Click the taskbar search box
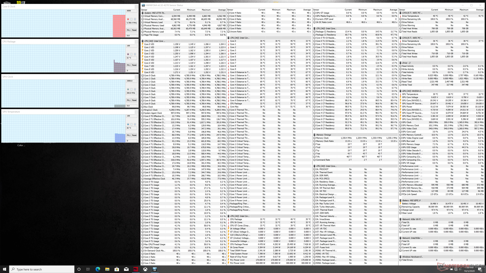Viewport: 486px width, 273px height. point(42,269)
